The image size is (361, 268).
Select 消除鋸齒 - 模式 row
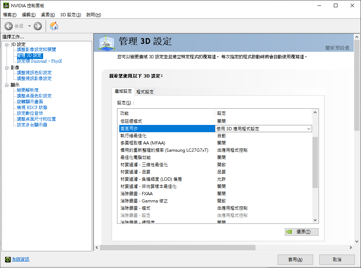coord(216,208)
